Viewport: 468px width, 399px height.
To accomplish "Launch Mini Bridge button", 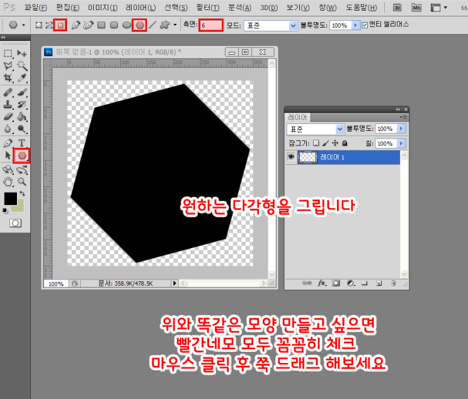I will [x=416, y=8].
